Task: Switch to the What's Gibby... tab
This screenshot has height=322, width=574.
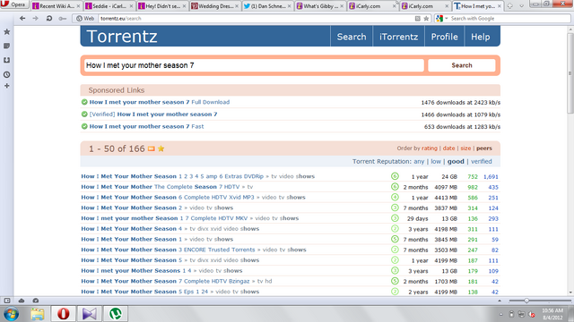Action: pyautogui.click(x=320, y=6)
